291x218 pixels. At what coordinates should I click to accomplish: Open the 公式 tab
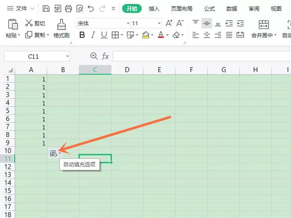pyautogui.click(x=210, y=9)
